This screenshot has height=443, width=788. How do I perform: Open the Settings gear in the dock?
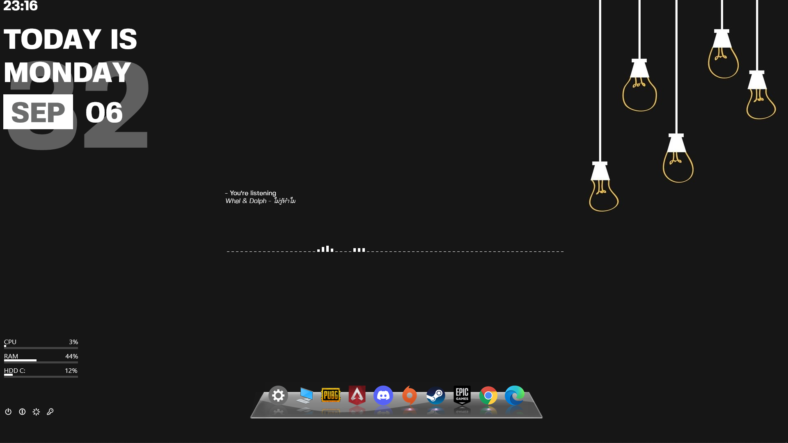tap(278, 395)
